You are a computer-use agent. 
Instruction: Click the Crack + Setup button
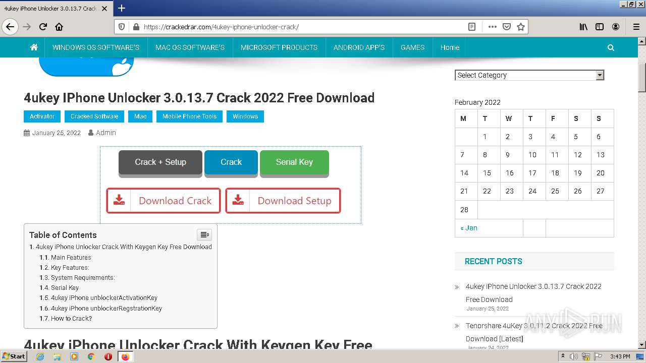(160, 163)
